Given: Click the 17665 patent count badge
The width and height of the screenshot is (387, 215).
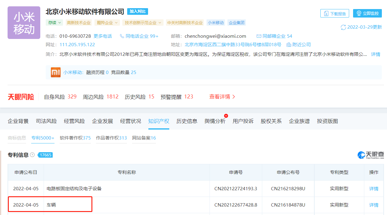Looking at the screenshot, I should pos(45,155).
